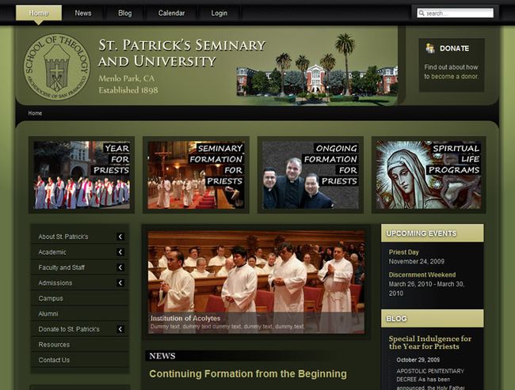Open the Priest Day event link
Viewport: 515px width, 390px height.
[x=403, y=252]
